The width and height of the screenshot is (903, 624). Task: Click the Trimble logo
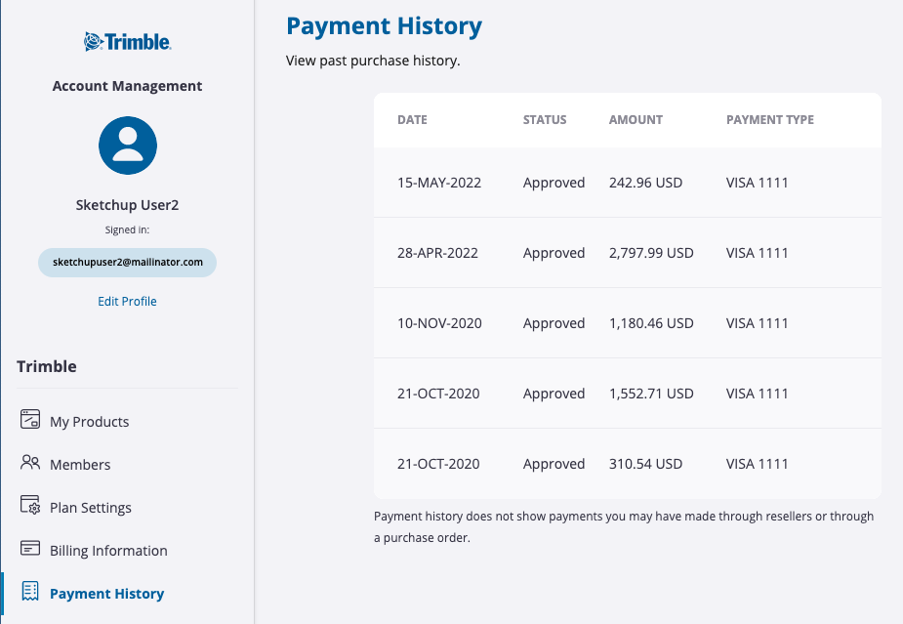coord(127,41)
